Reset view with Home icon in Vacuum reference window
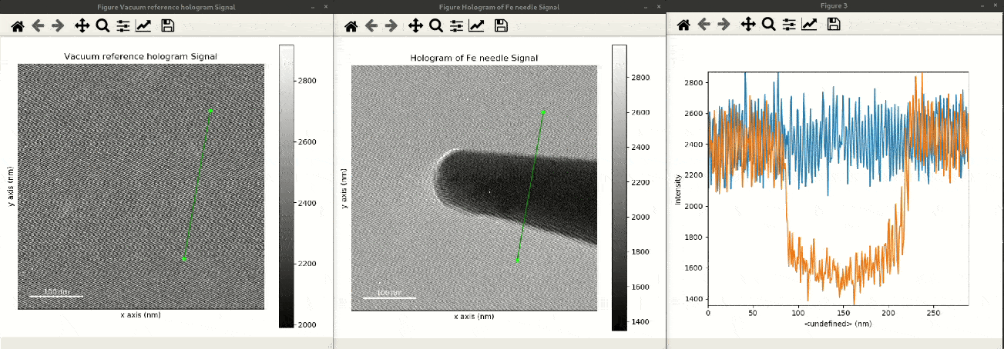1004x349 pixels. click(17, 26)
